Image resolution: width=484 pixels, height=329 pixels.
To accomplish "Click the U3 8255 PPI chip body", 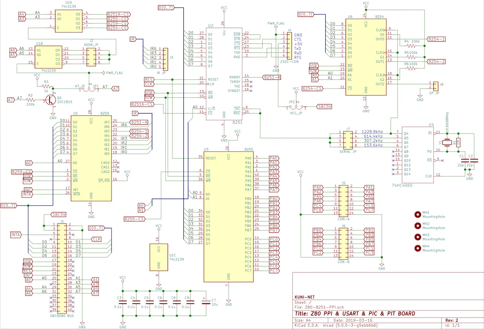I will [229, 217].
